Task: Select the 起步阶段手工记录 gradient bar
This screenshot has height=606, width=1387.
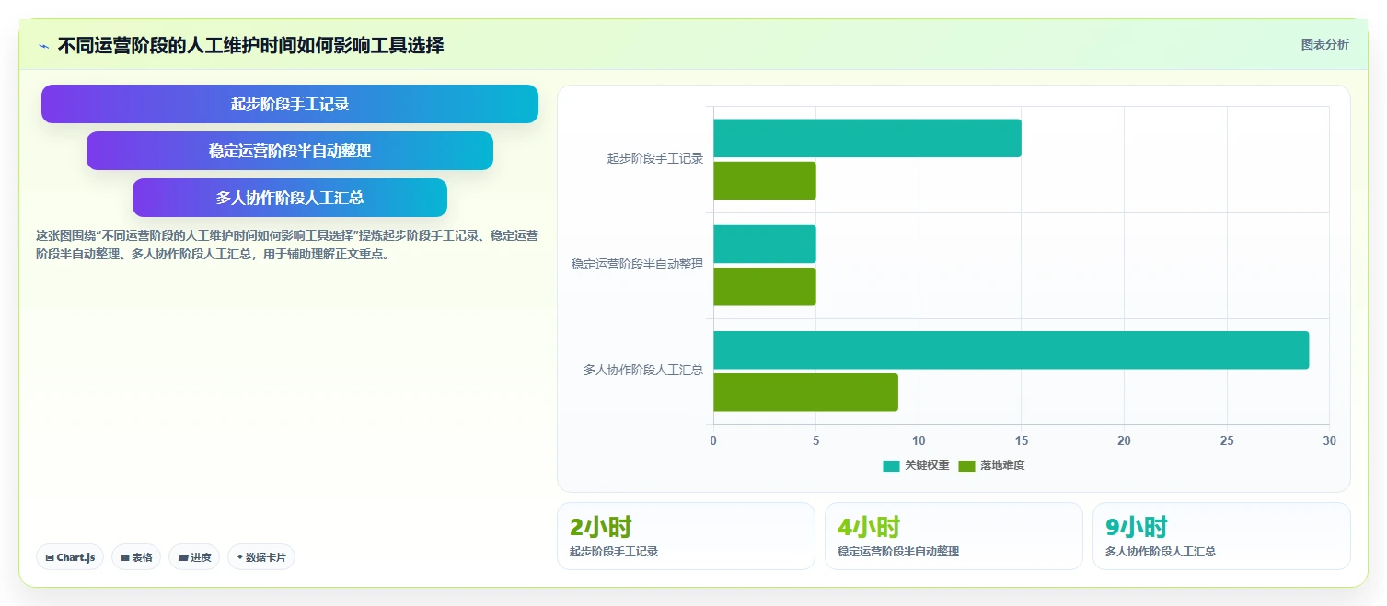Action: point(290,104)
